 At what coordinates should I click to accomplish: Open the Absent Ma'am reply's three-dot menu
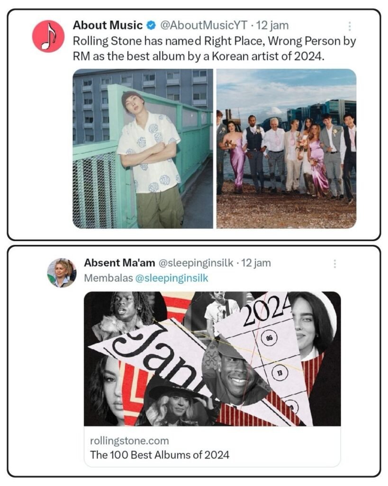pyautogui.click(x=335, y=264)
